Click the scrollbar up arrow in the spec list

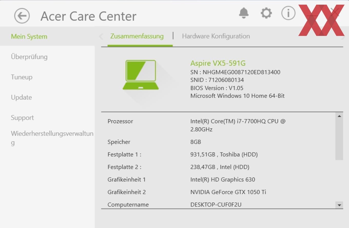[339, 116]
